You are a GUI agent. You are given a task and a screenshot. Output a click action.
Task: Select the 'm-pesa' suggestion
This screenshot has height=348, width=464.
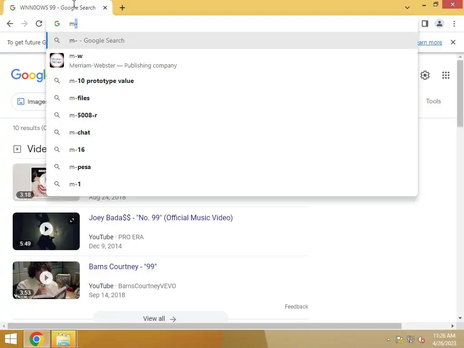[x=232, y=167]
